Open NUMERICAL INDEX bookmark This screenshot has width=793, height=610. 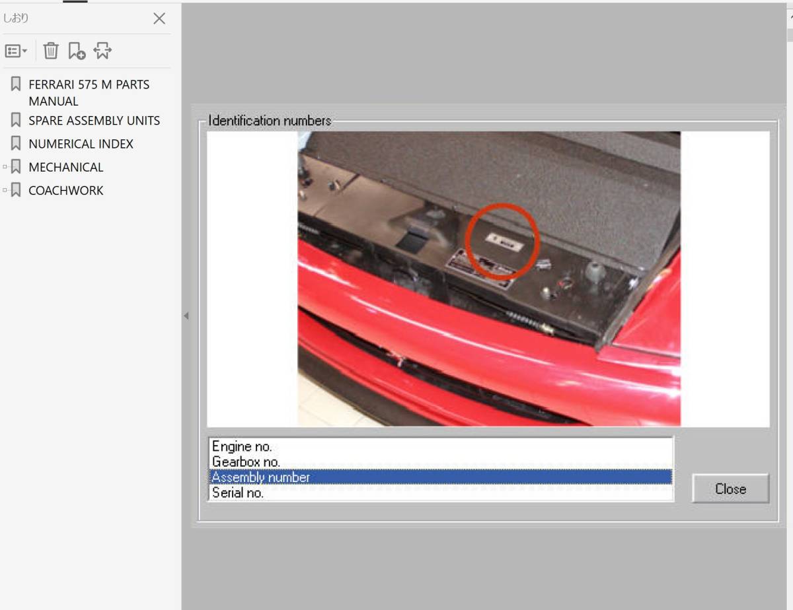(x=81, y=144)
